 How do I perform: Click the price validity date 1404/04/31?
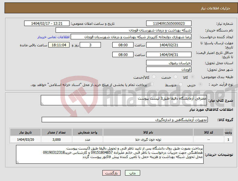click(169, 54)
